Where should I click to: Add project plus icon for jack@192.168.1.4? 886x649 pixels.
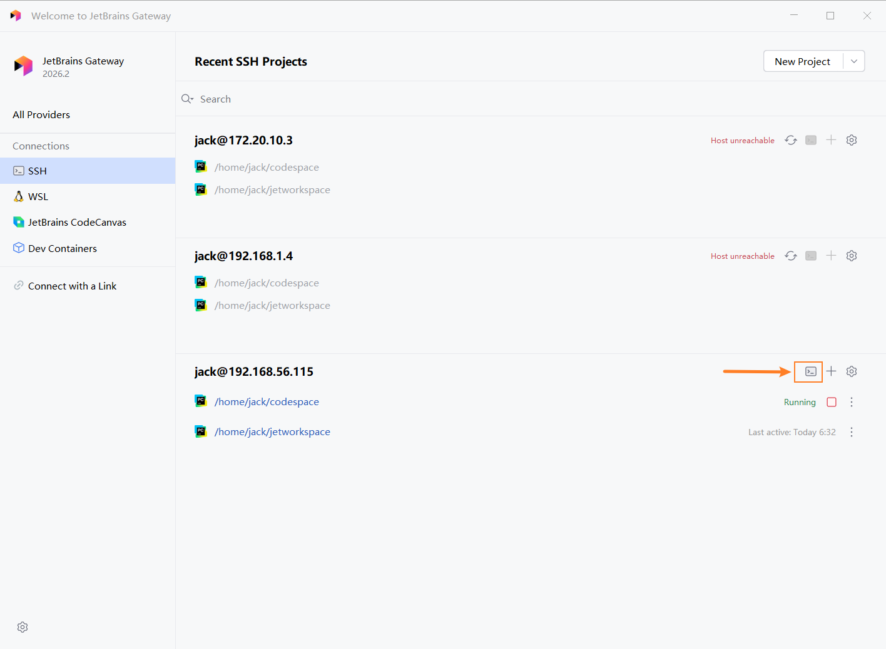coord(831,256)
